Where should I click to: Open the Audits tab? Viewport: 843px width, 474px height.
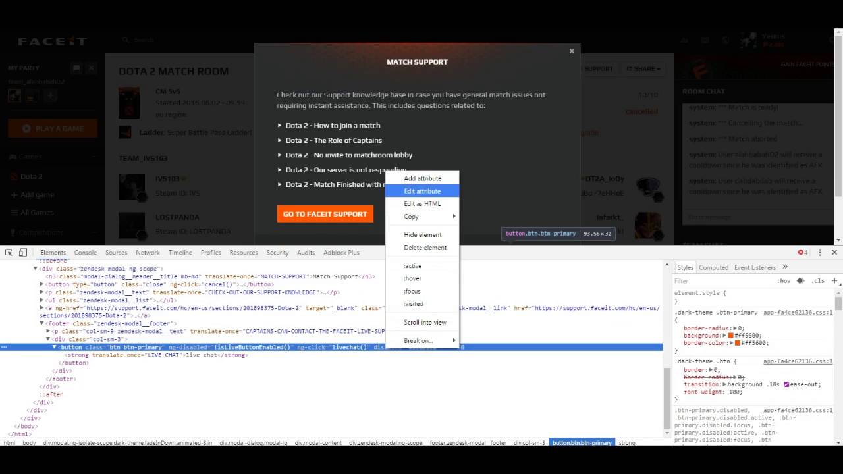coord(306,253)
